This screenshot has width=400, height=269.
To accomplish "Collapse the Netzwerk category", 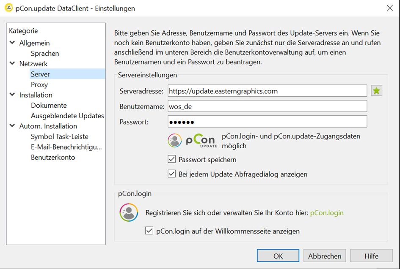I will 12,63.
